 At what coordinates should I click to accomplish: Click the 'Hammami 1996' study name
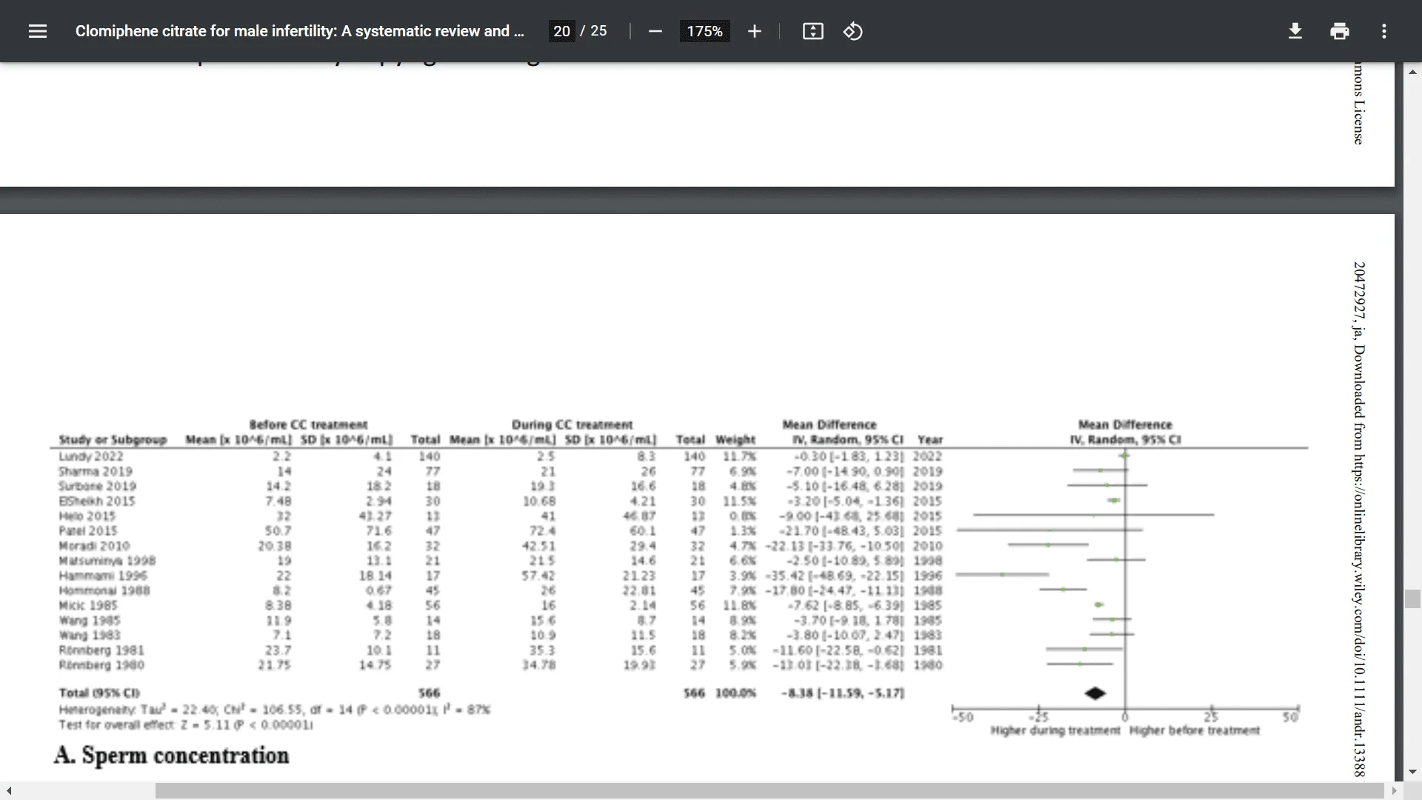pyautogui.click(x=102, y=576)
